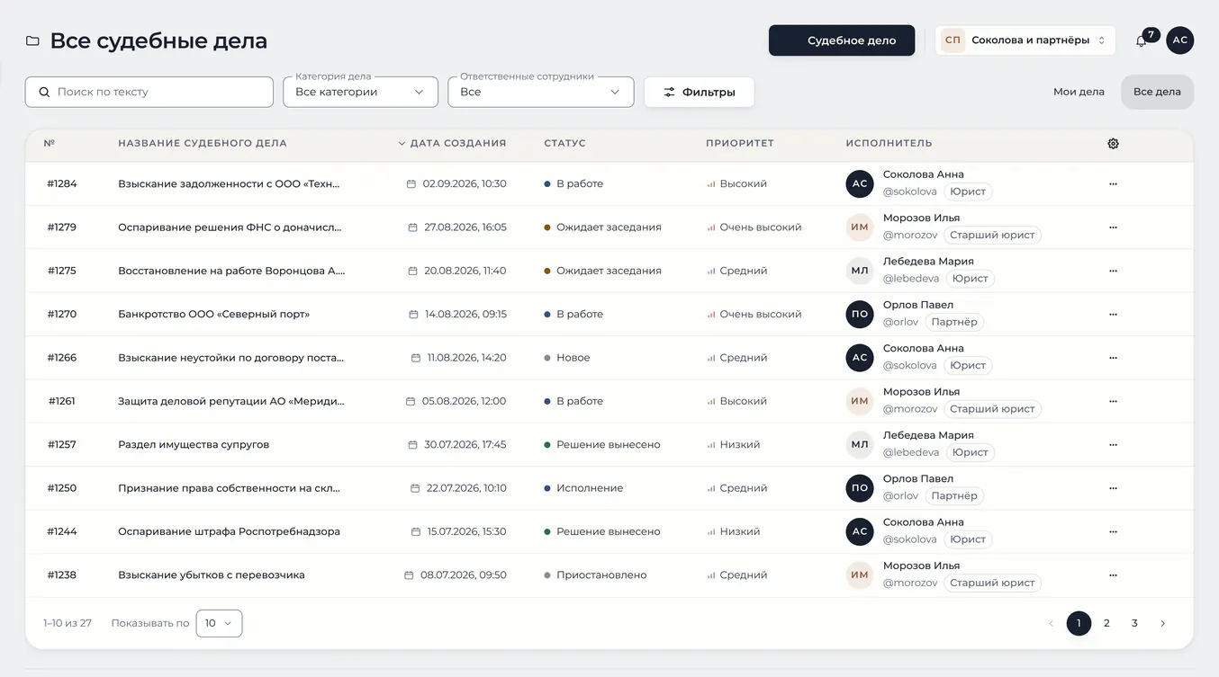Select current page 1 in pagination

[x=1079, y=623]
